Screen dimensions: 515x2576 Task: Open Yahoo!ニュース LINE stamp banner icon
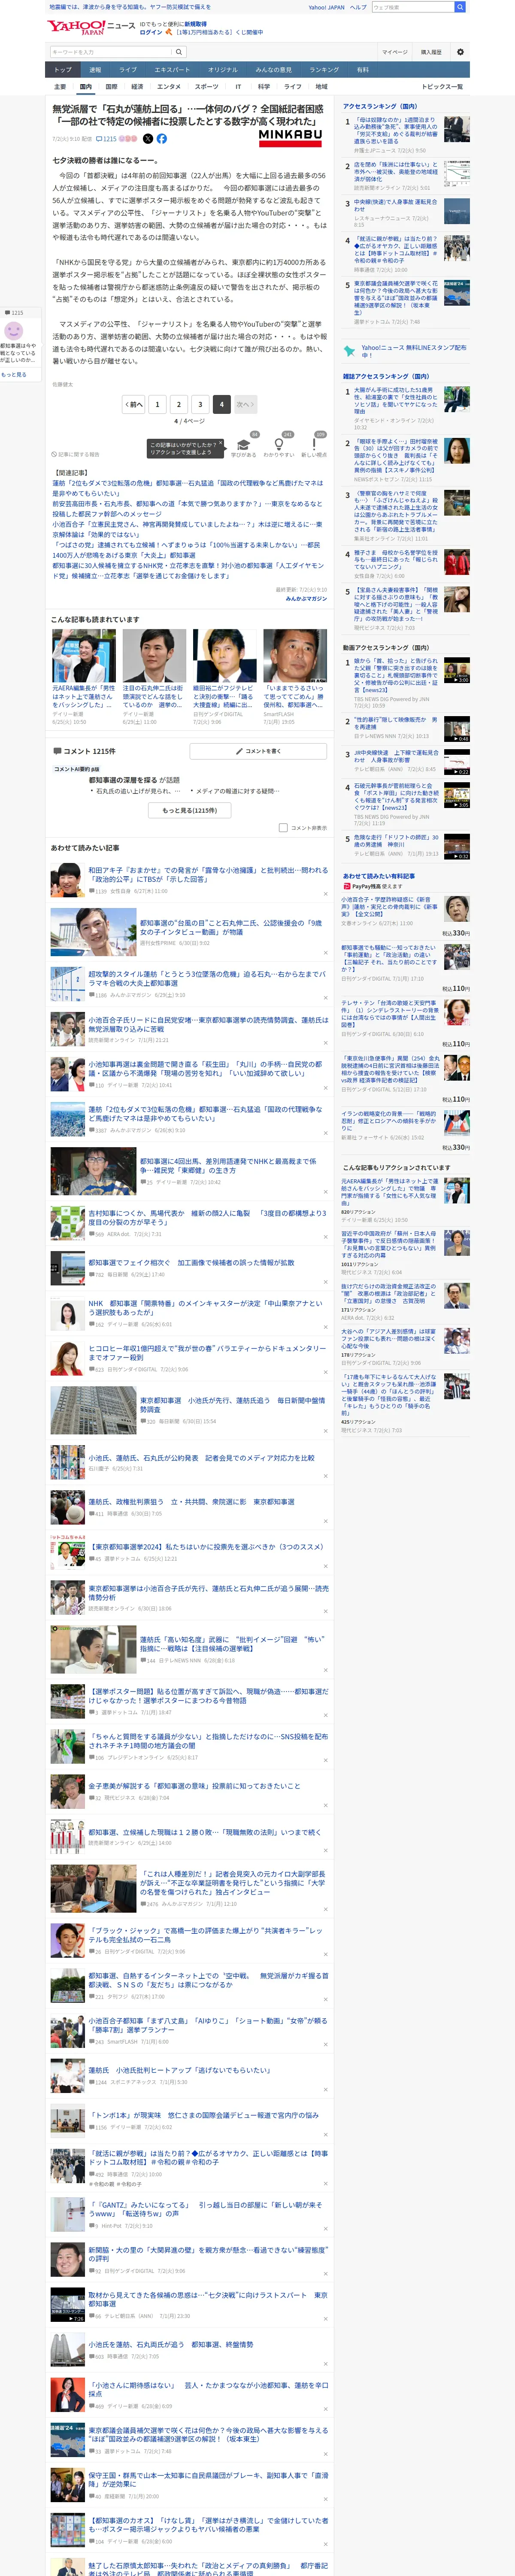coord(350,351)
